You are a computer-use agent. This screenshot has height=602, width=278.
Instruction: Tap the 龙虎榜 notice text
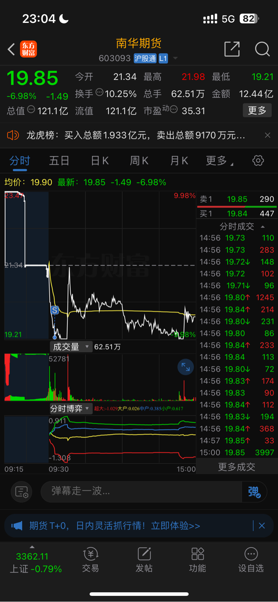136,135
